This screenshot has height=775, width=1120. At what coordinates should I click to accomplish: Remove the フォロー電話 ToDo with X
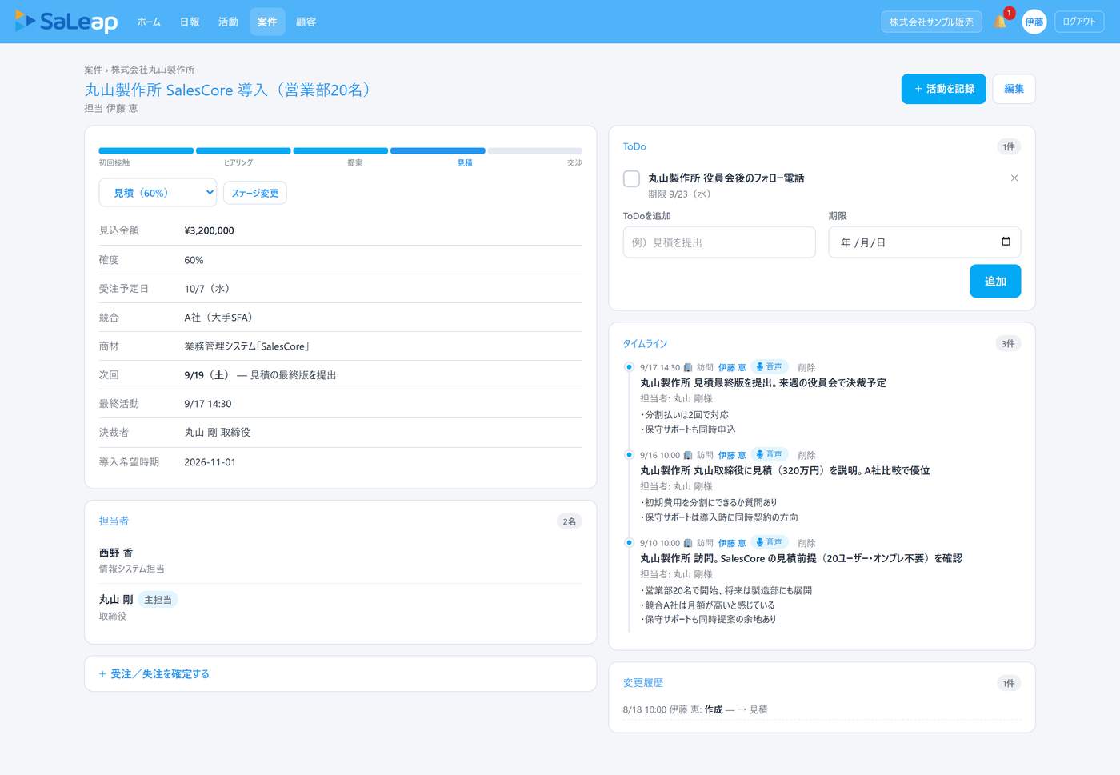(1014, 178)
